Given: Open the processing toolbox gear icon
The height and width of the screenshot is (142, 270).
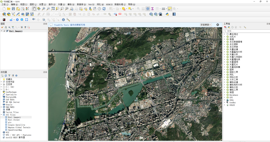Looking at the screenshot, I should coord(17,20).
